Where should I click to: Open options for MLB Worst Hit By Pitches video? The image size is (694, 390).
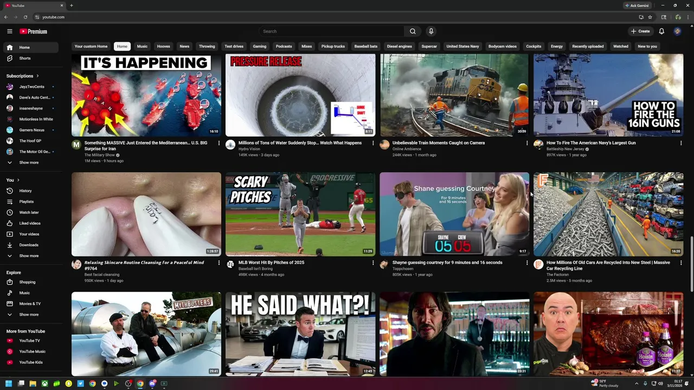coord(373,263)
